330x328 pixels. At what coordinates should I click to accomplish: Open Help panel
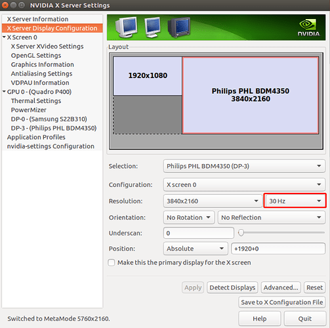click(260, 319)
